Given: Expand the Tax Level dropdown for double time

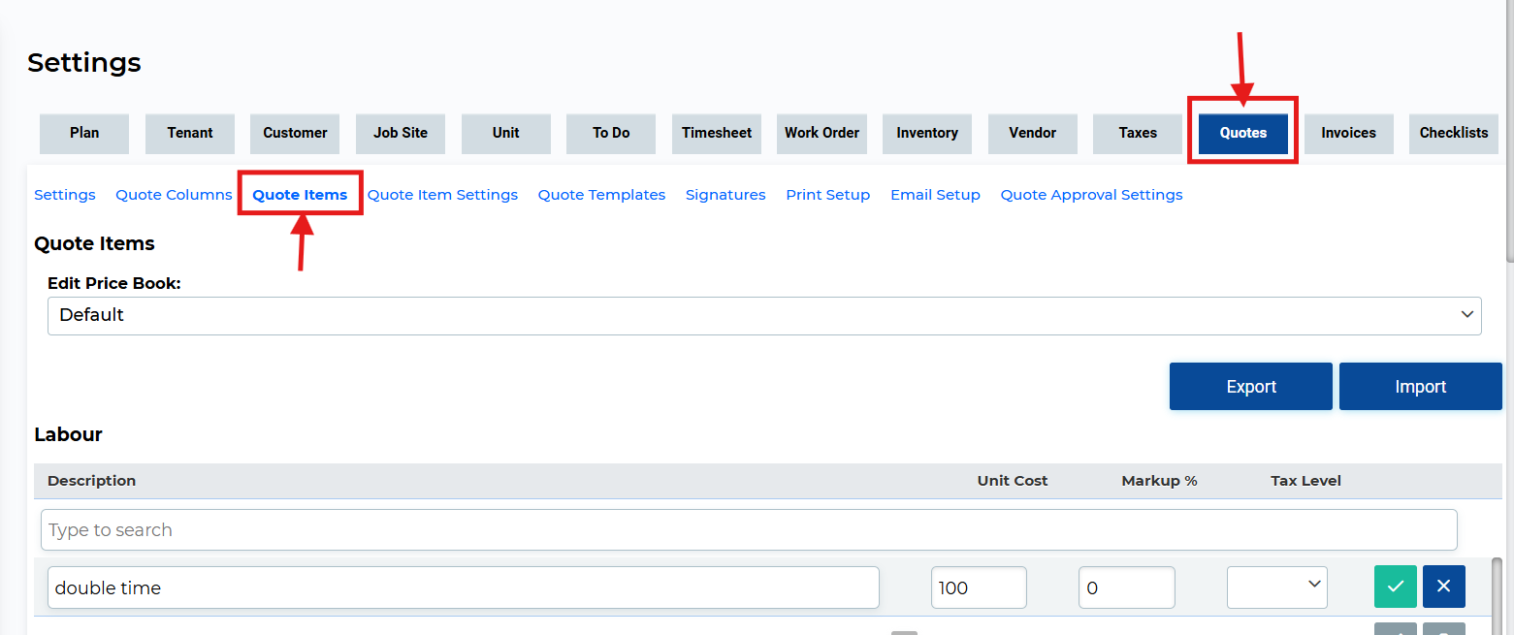Looking at the screenshot, I should click(1276, 587).
